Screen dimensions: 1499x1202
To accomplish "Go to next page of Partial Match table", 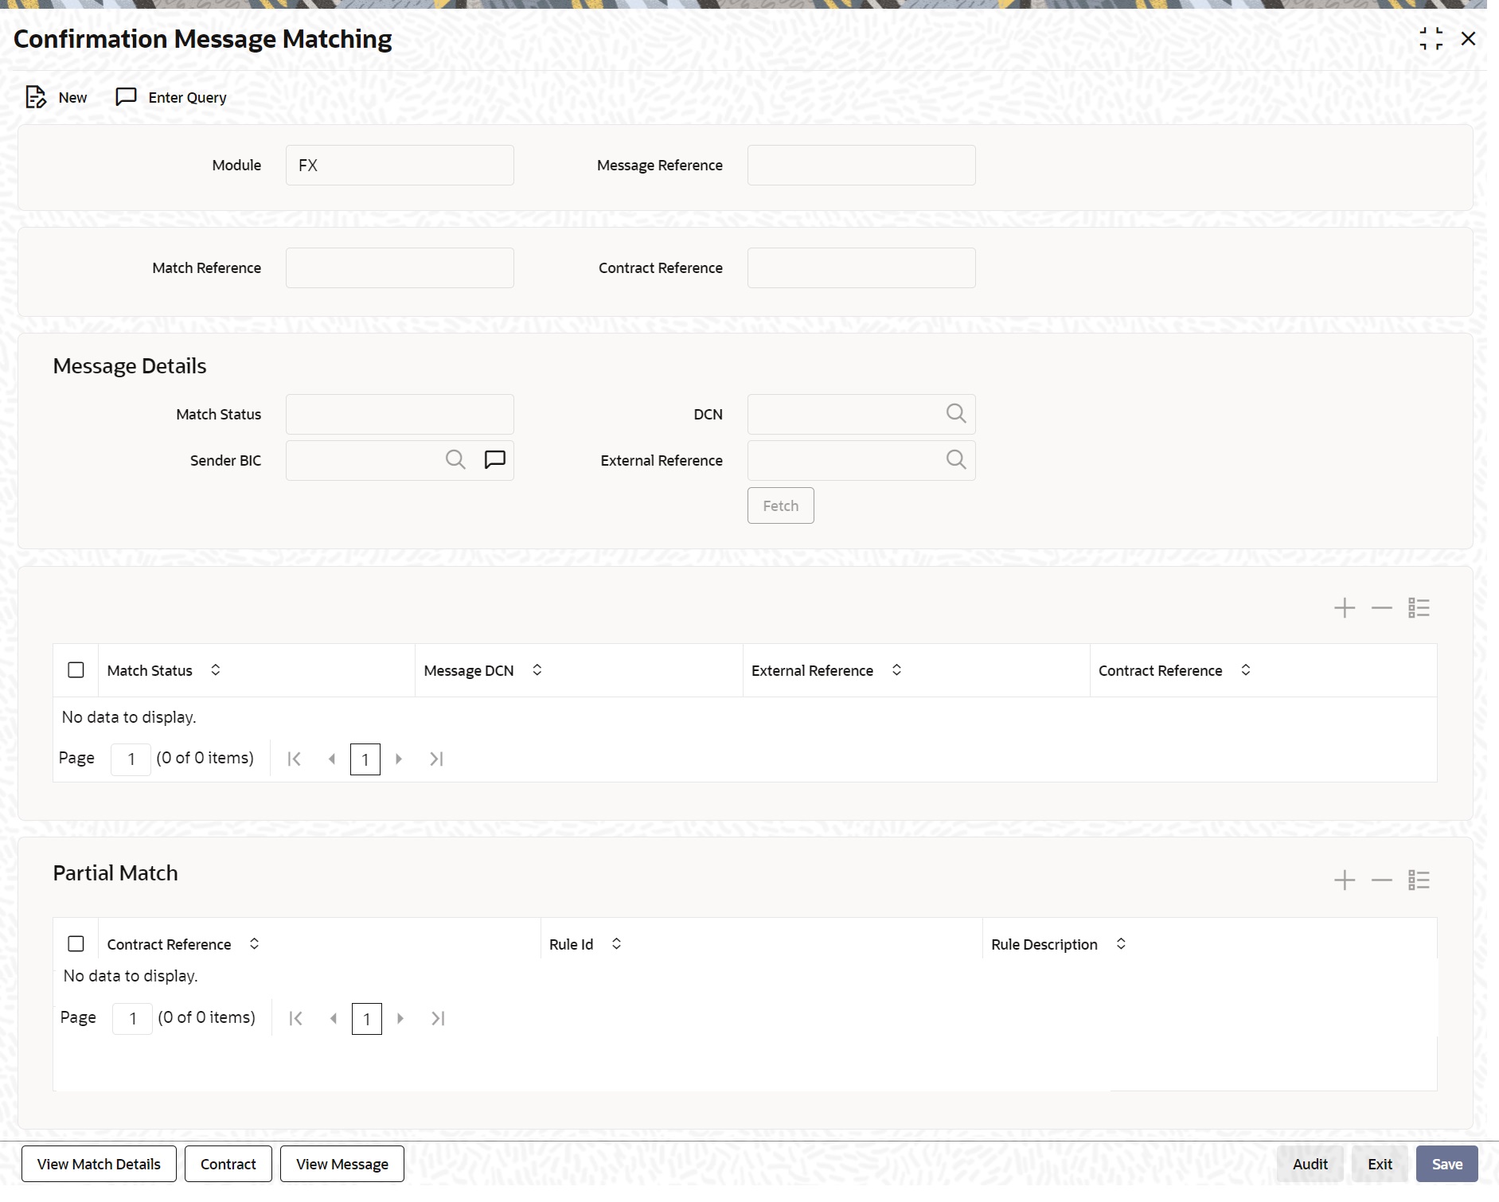I will point(400,1019).
